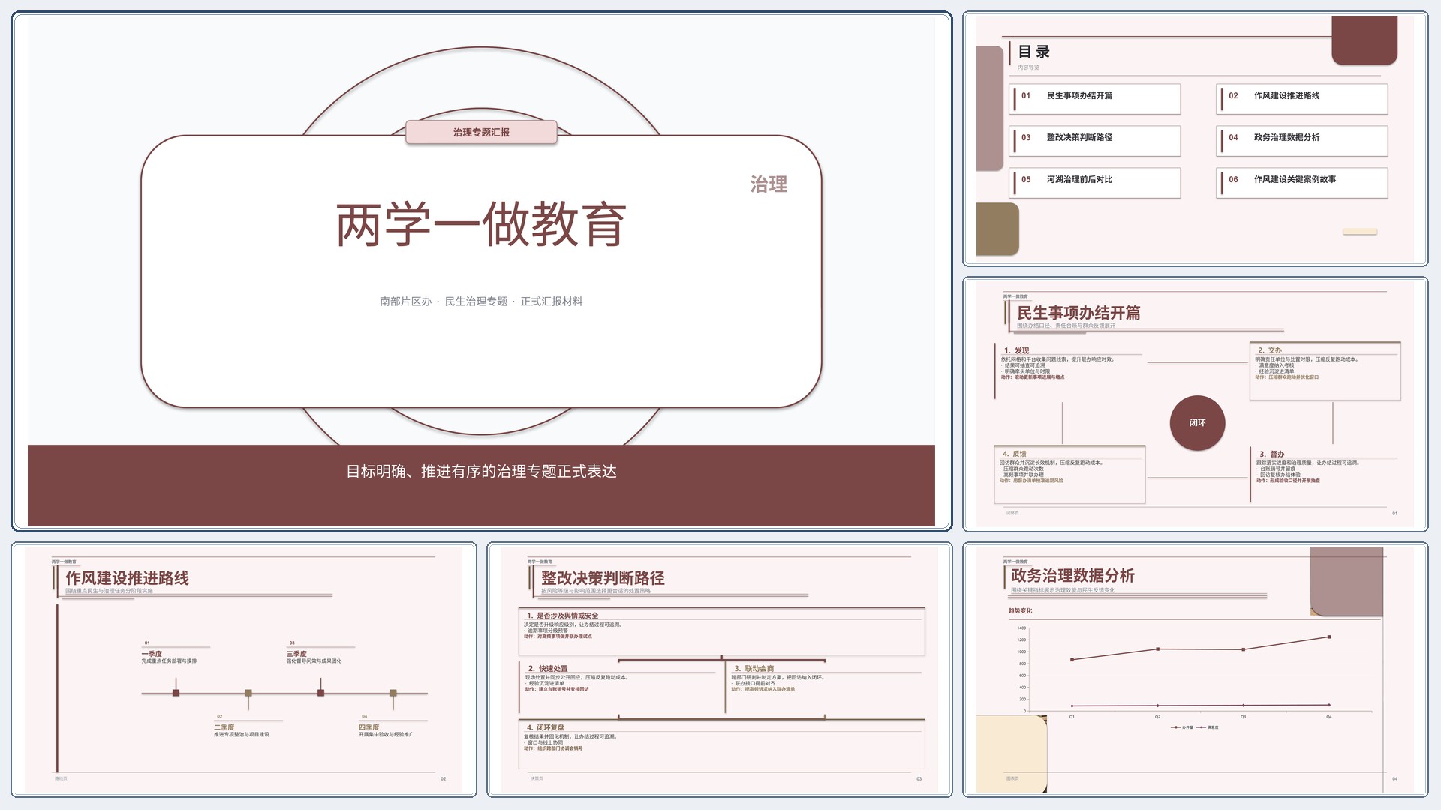Click contents entry 06 作风建设关键案例故事
This screenshot has width=1441, height=810.
point(1302,182)
